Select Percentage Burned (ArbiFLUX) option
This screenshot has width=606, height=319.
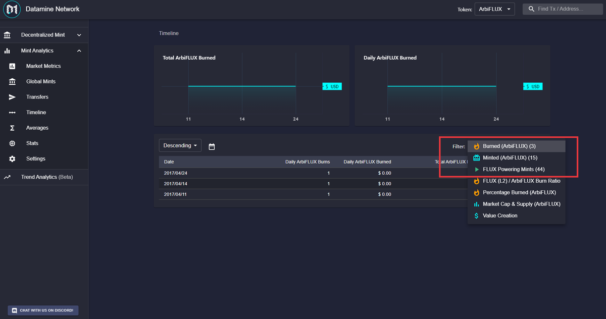(516, 192)
